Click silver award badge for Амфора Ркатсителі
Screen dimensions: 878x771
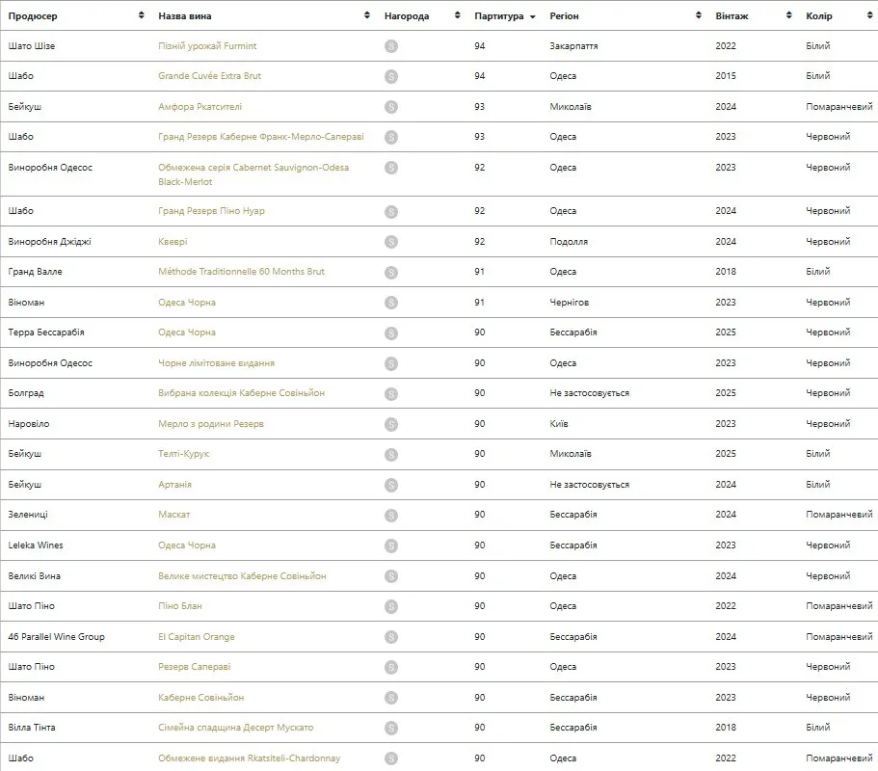(391, 107)
